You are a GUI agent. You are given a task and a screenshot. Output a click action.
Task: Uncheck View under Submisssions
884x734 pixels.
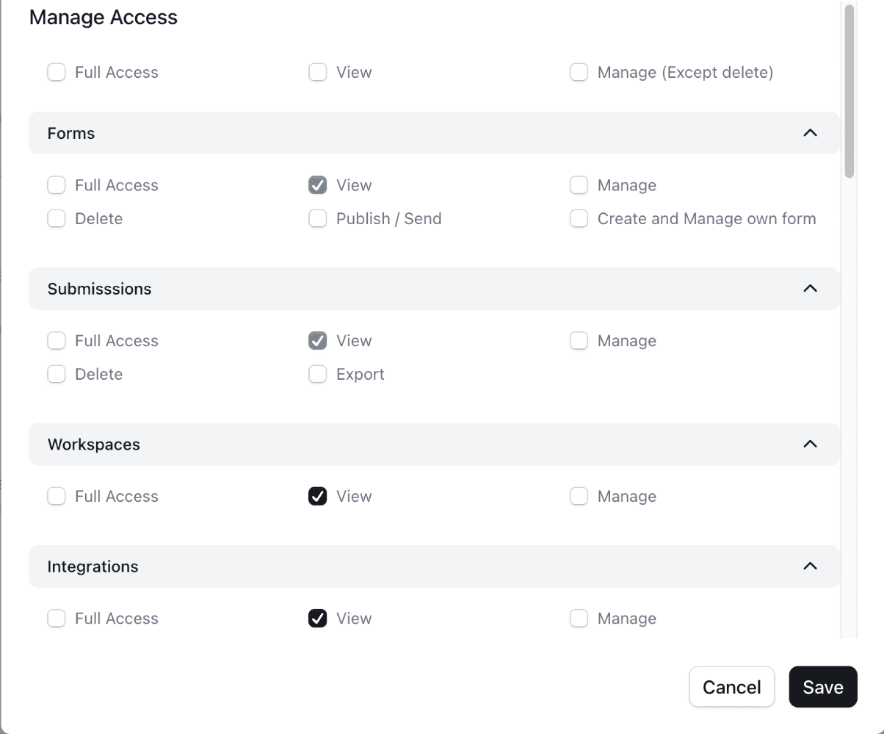[318, 341]
